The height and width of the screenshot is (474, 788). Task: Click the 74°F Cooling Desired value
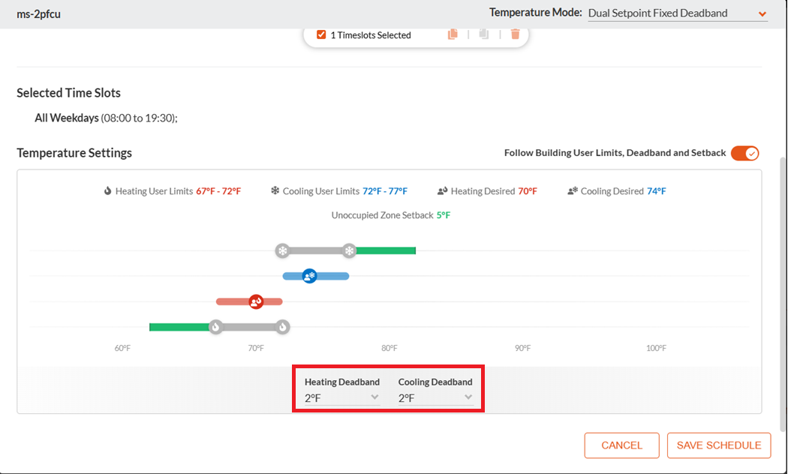coord(657,191)
